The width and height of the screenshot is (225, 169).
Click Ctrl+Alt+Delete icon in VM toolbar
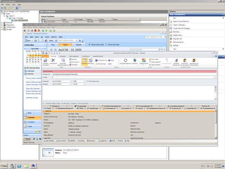(x=25, y=30)
